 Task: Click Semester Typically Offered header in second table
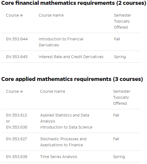point(122,97)
